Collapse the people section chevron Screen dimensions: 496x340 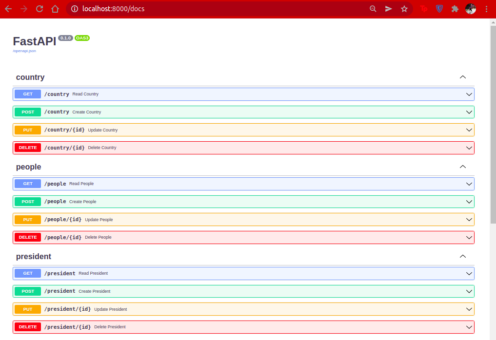tap(463, 167)
